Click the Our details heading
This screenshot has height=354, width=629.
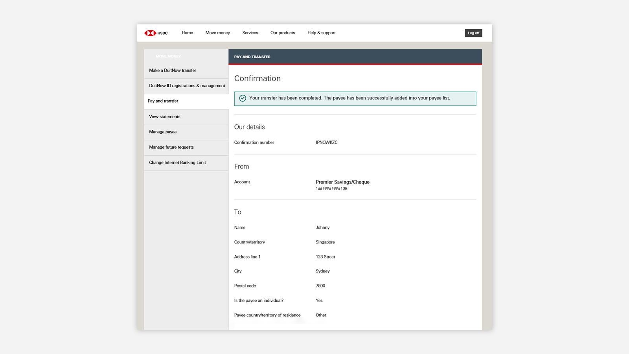(x=249, y=127)
